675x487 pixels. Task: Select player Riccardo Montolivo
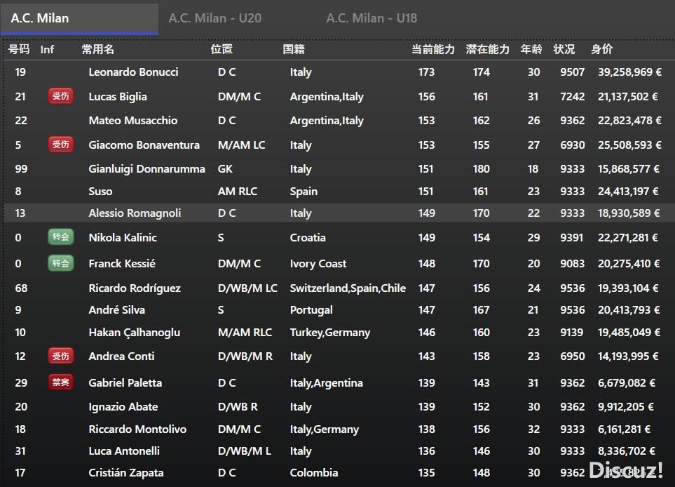(137, 429)
